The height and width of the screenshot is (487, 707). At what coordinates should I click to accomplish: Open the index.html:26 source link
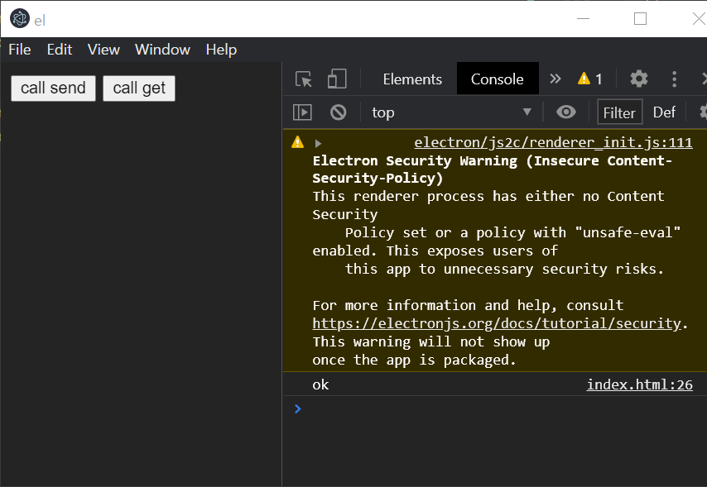point(639,384)
